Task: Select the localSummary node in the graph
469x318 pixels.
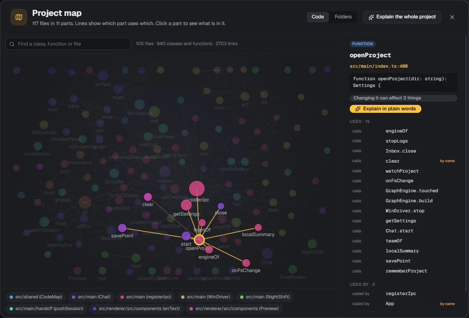Action: pyautogui.click(x=258, y=227)
